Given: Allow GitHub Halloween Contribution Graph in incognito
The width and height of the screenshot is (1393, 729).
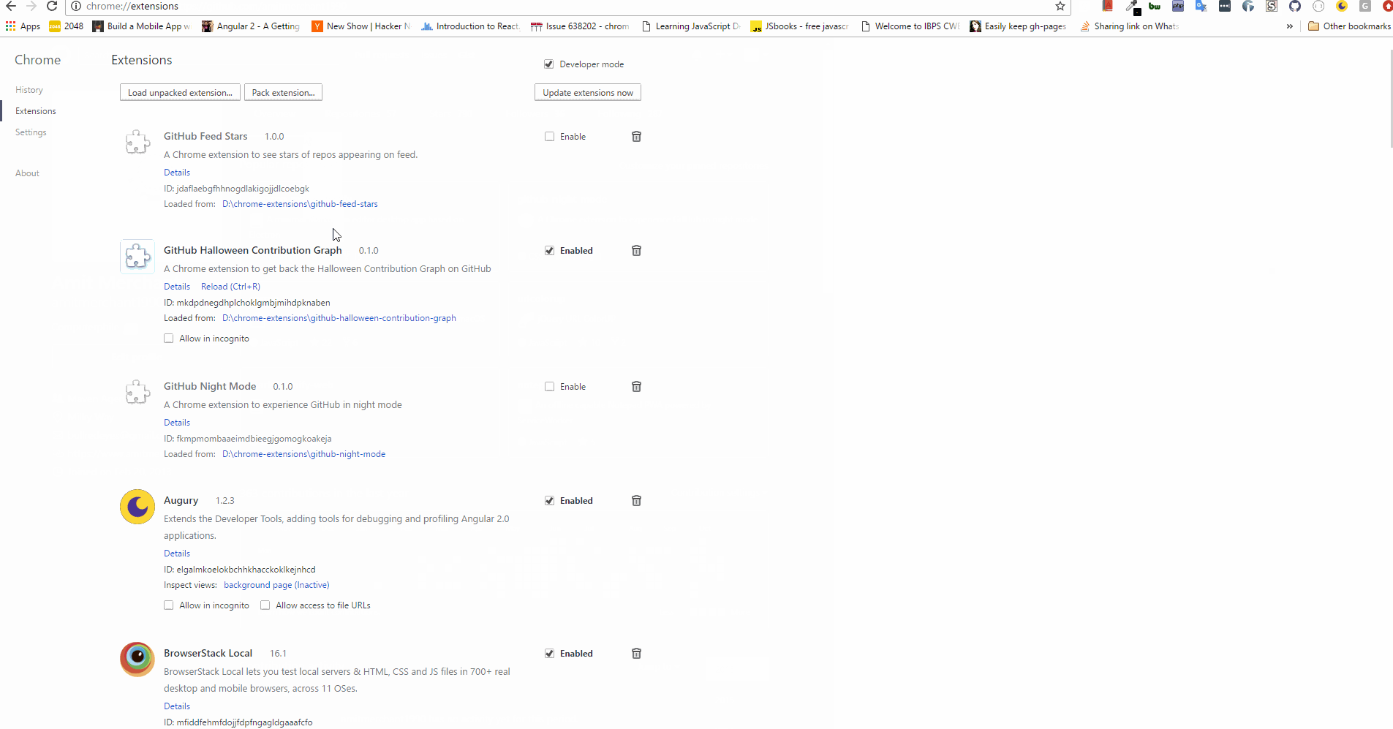Looking at the screenshot, I should tap(169, 339).
